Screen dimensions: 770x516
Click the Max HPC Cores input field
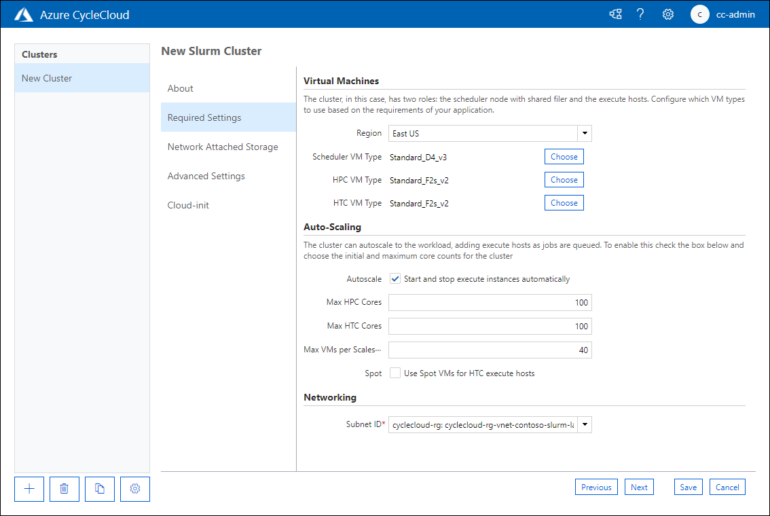click(490, 302)
